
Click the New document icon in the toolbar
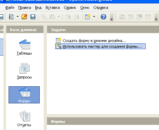pyautogui.click(x=11, y=17)
